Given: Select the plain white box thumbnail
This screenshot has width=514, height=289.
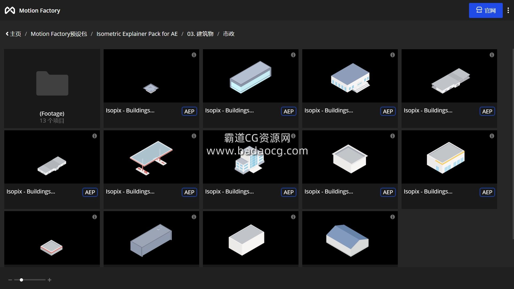Looking at the screenshot, I should click(251, 238).
